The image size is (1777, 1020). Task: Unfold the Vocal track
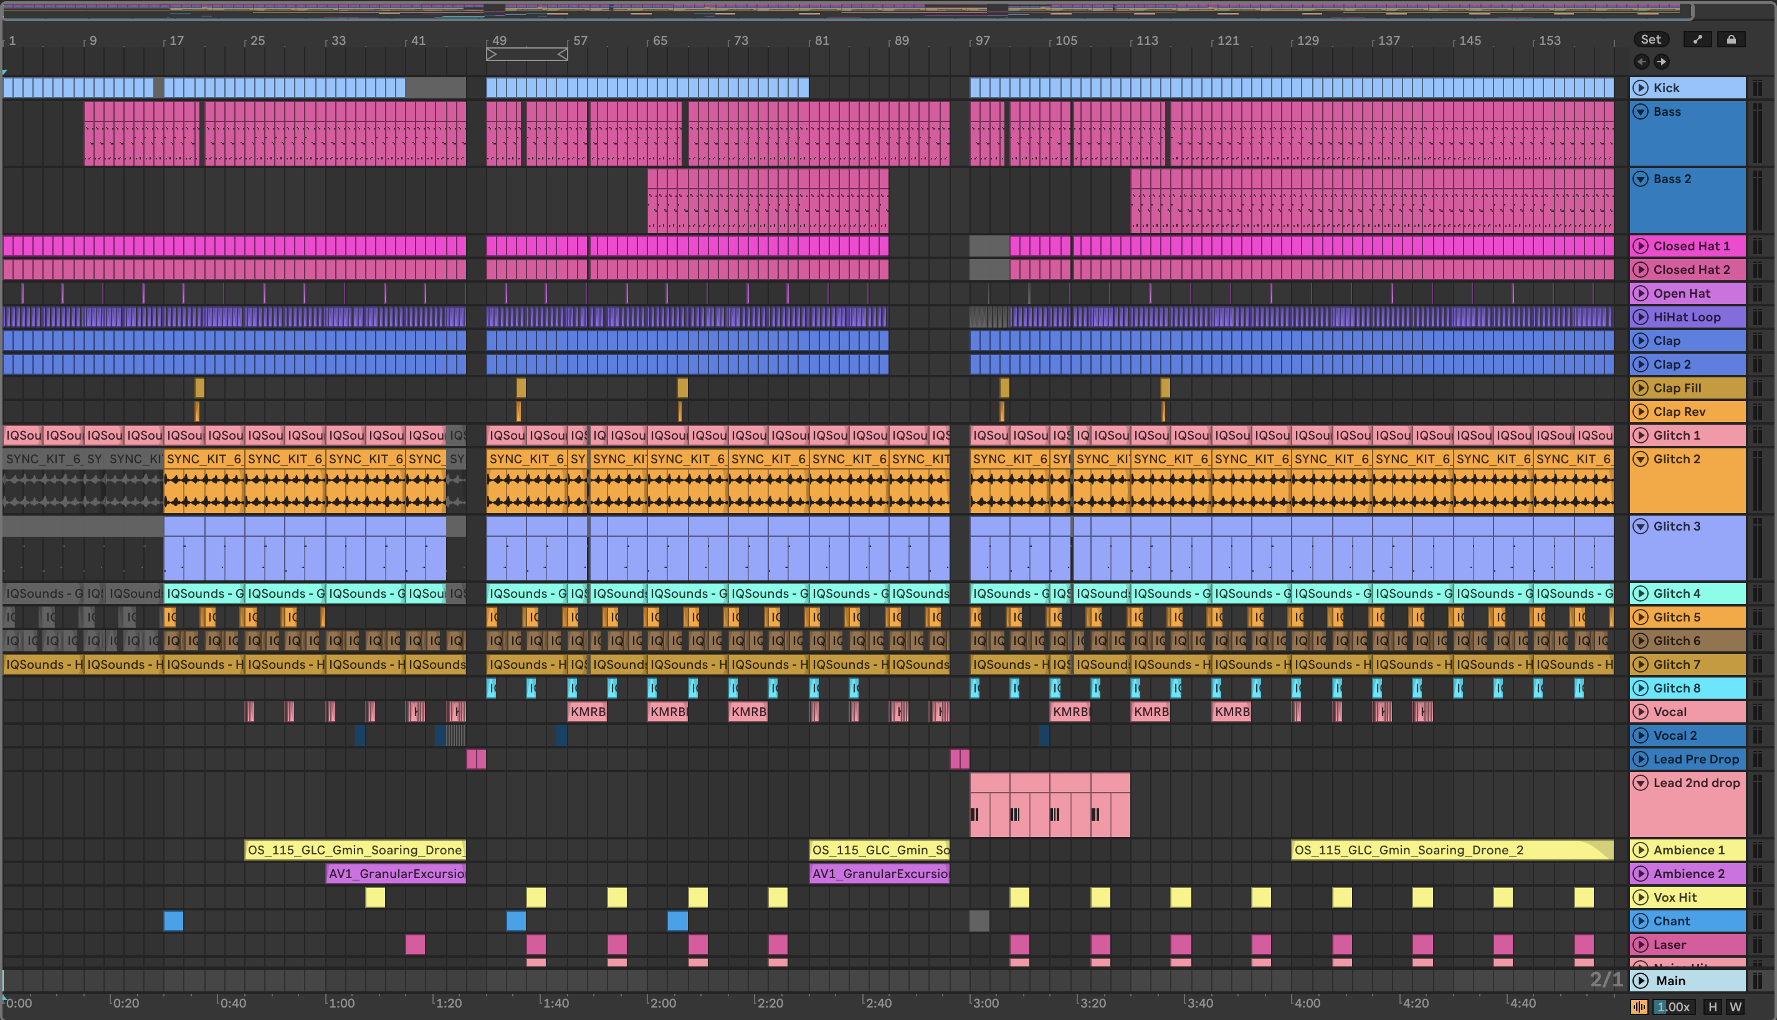point(1641,712)
